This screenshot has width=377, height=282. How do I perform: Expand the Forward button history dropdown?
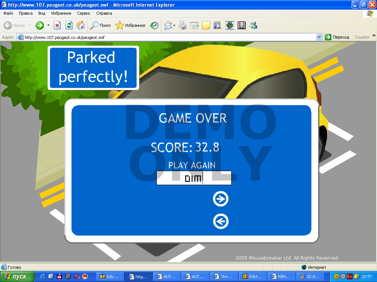pyautogui.click(x=48, y=25)
